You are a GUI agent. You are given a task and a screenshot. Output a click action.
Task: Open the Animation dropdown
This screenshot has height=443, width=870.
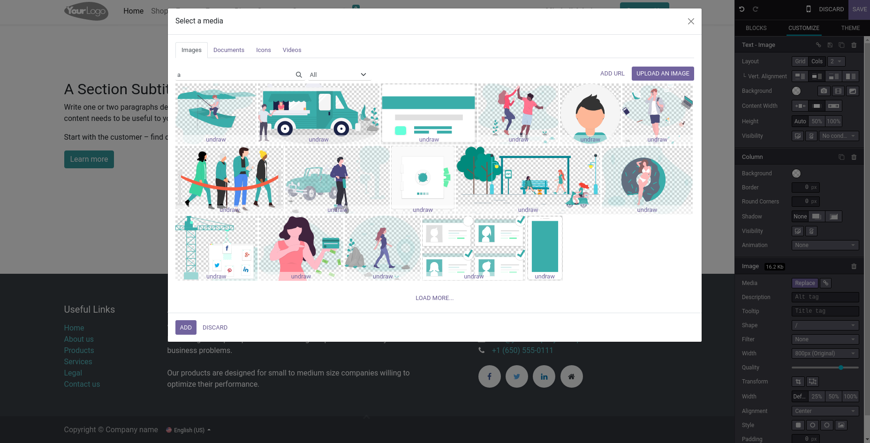coord(825,245)
